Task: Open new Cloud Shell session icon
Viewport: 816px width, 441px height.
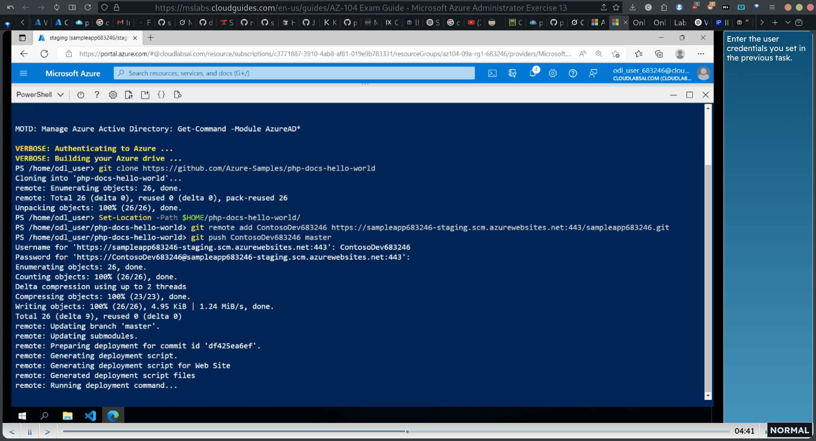Action: point(145,95)
